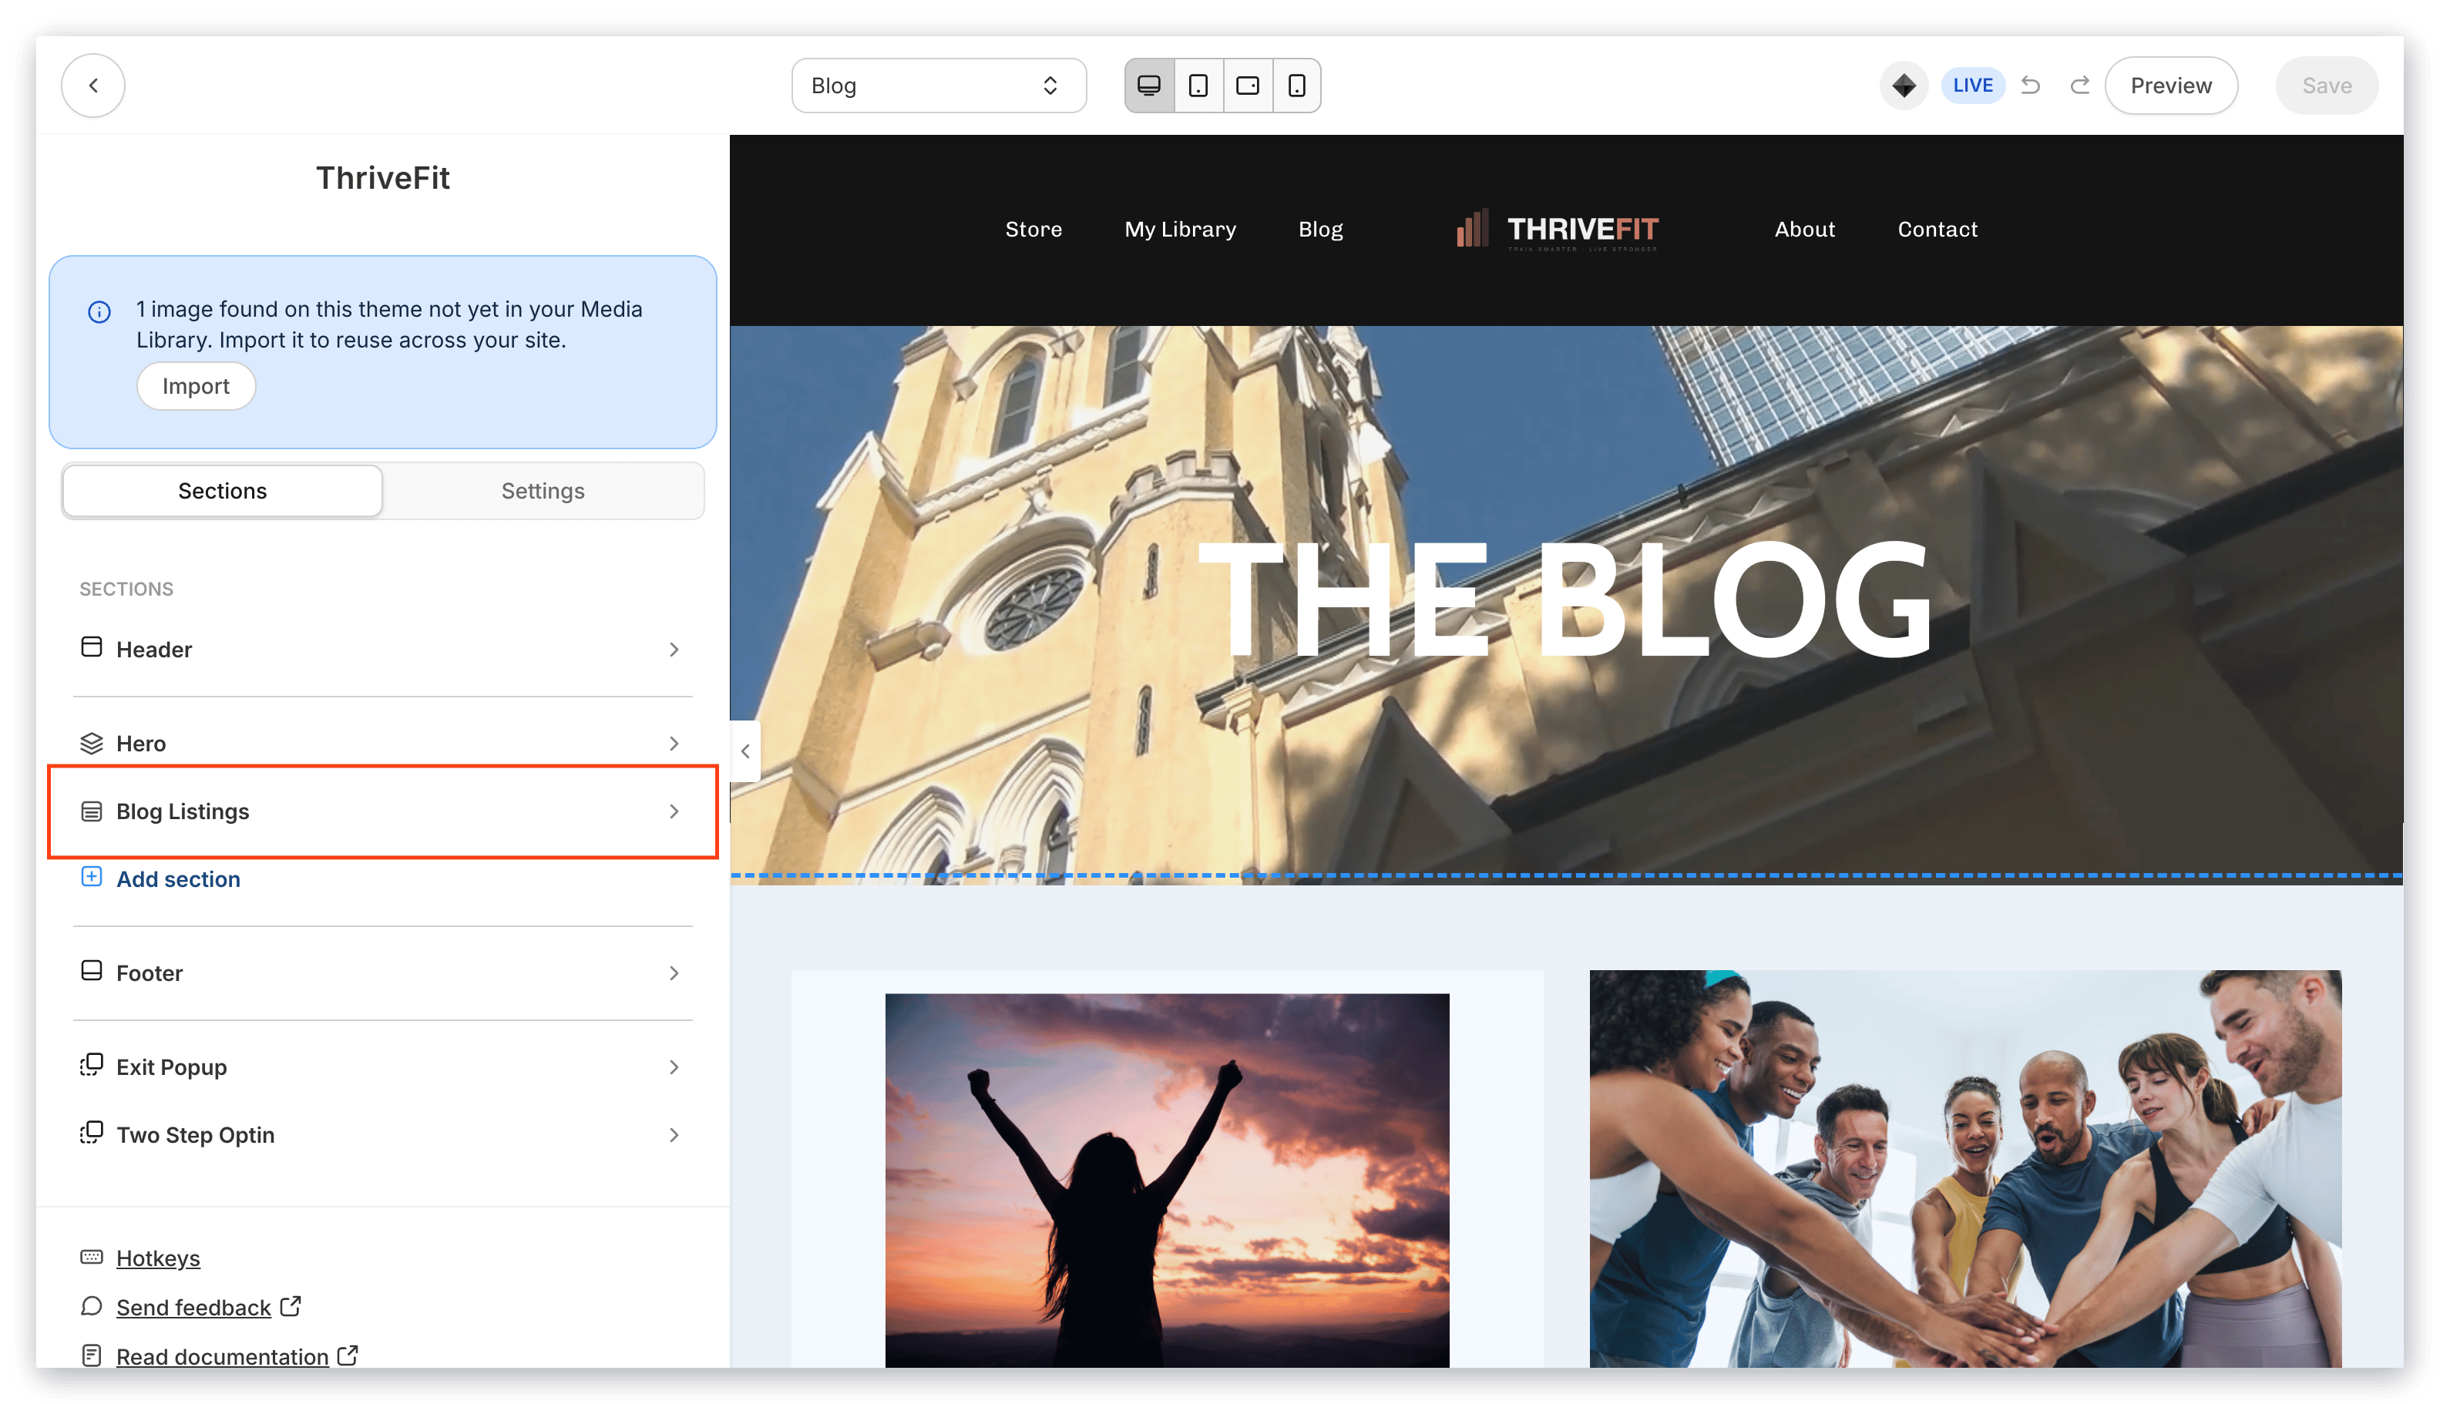The image size is (2440, 1404).
Task: Click Store in the site navigation
Action: (1033, 229)
